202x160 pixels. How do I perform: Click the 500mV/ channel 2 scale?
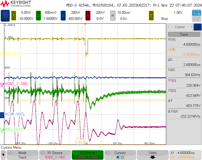(51, 13)
